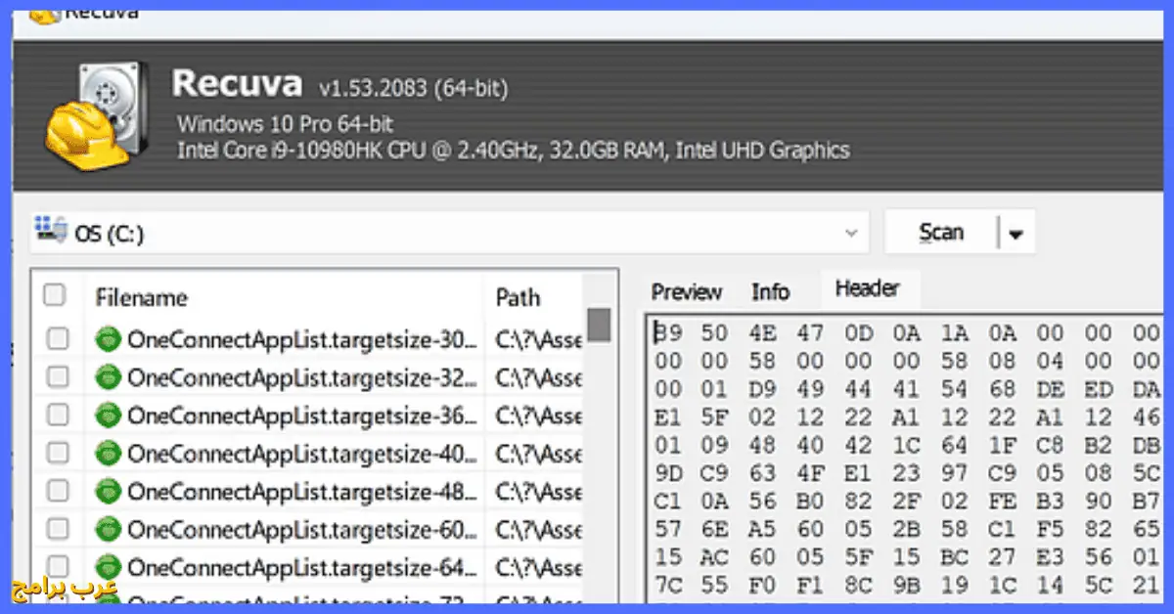Image resolution: width=1174 pixels, height=614 pixels.
Task: Click the version text v1.53.2083 (64-bit)
Action: (413, 89)
